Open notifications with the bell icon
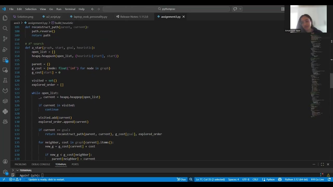The width and height of the screenshot is (333, 187). (x=329, y=179)
